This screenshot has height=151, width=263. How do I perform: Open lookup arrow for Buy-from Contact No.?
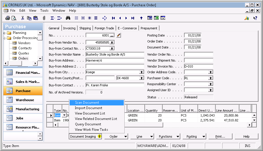(112, 48)
